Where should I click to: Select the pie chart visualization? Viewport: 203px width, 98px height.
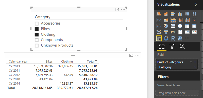click(x=166, y=26)
